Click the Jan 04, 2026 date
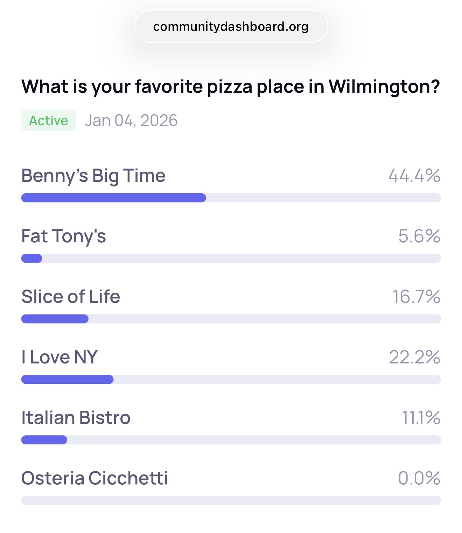Image resolution: width=462 pixels, height=533 pixels. (131, 120)
